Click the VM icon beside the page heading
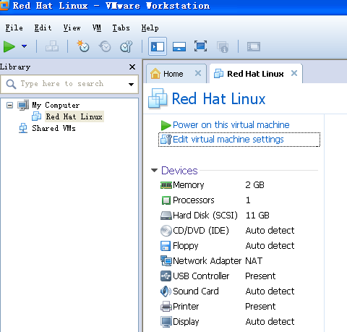Viewport: 347px width, 332px height. coord(158,98)
